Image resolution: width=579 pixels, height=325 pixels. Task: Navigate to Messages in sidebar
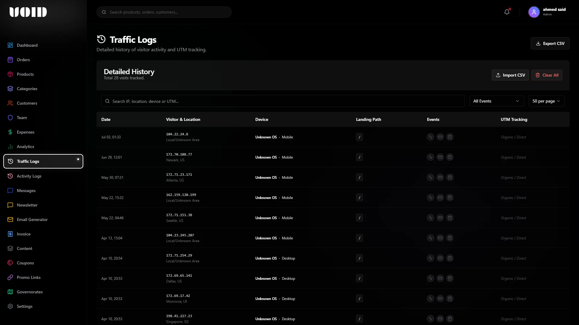pyautogui.click(x=43, y=191)
